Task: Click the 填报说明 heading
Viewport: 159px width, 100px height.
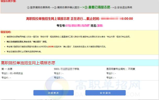Action: [6, 32]
